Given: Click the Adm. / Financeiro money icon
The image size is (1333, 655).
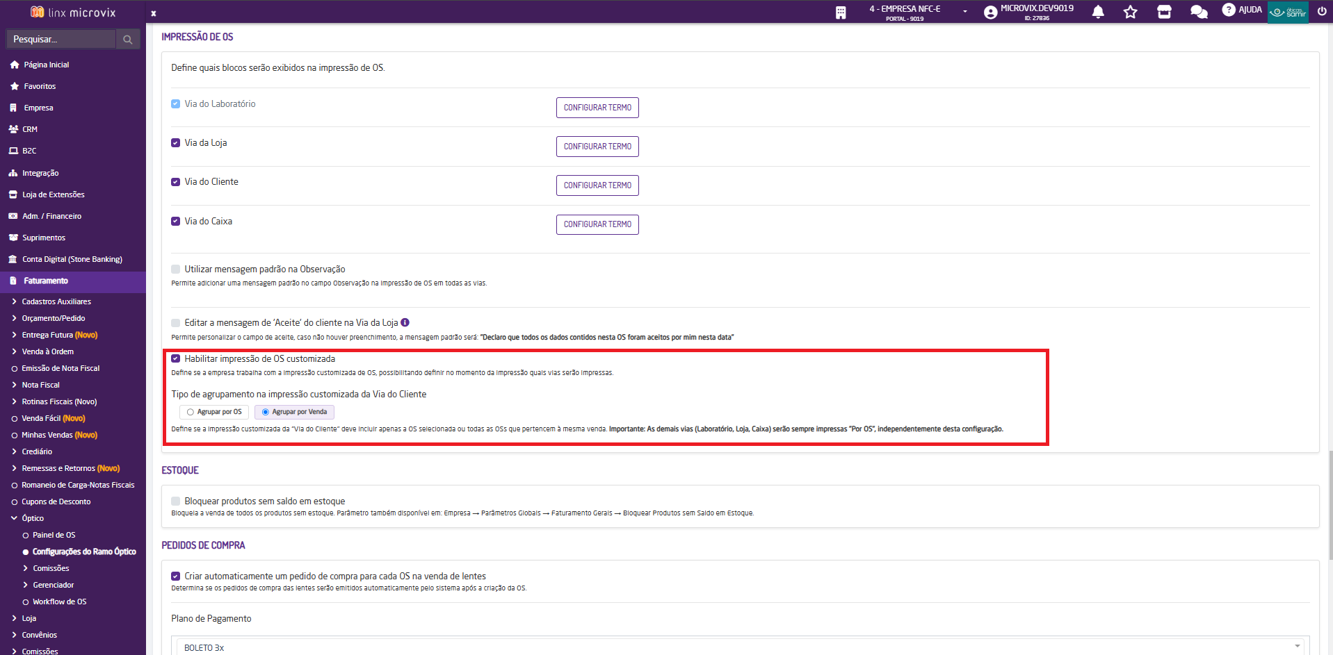Looking at the screenshot, I should click(x=13, y=216).
